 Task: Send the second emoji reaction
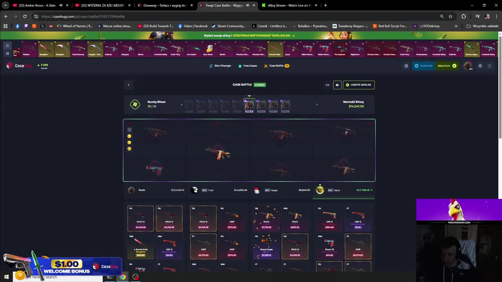(129, 136)
